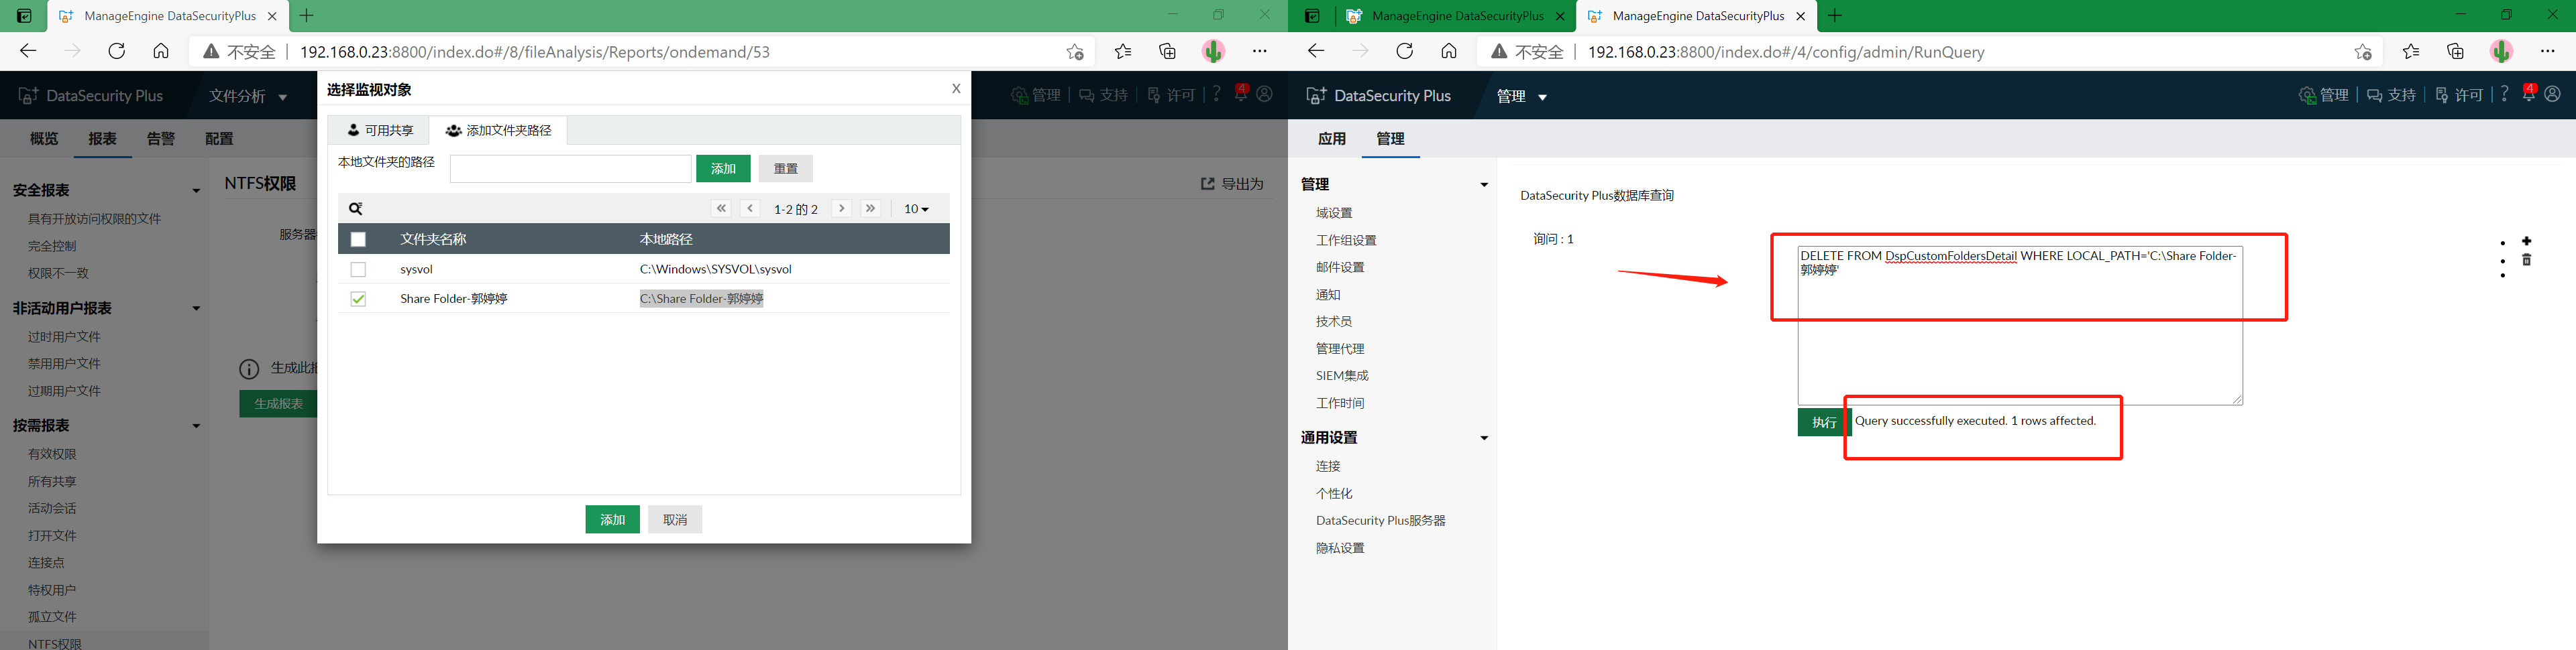The width and height of the screenshot is (2576, 650).
Task: Click DataSecurity Plus logo in RunQuery window
Action: pyautogui.click(x=1378, y=96)
